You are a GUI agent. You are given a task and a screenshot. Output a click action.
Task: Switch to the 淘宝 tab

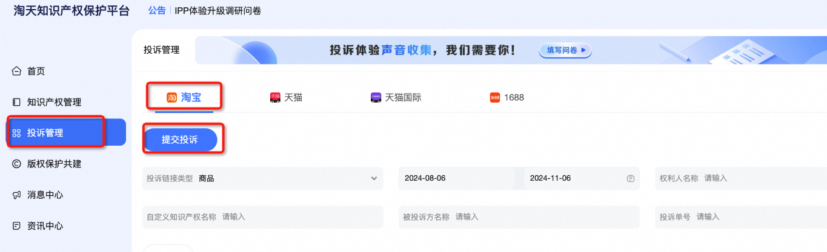pyautogui.click(x=184, y=97)
